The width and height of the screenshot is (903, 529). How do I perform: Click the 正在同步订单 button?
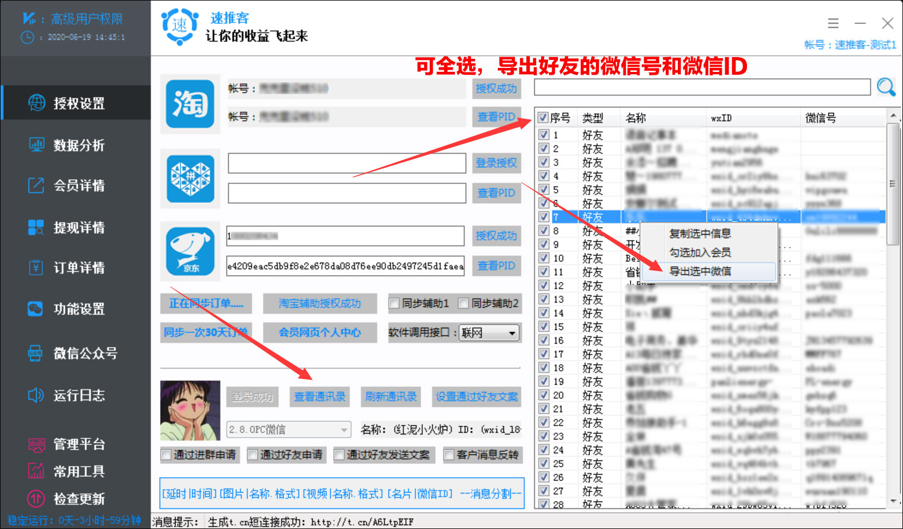[x=206, y=304]
